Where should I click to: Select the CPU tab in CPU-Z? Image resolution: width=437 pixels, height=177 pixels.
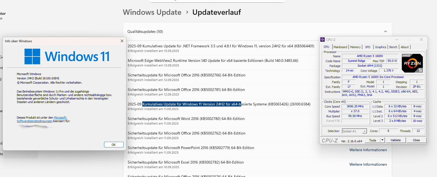pyautogui.click(x=326, y=47)
